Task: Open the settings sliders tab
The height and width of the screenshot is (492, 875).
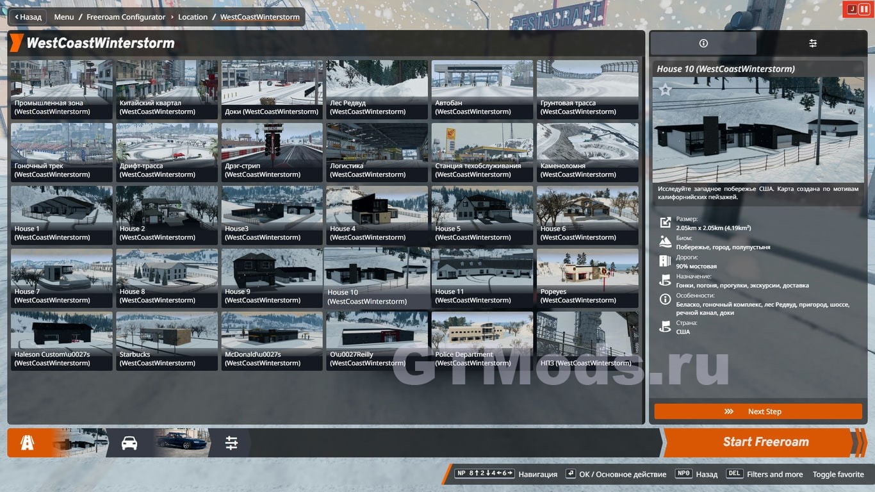Action: (x=812, y=44)
